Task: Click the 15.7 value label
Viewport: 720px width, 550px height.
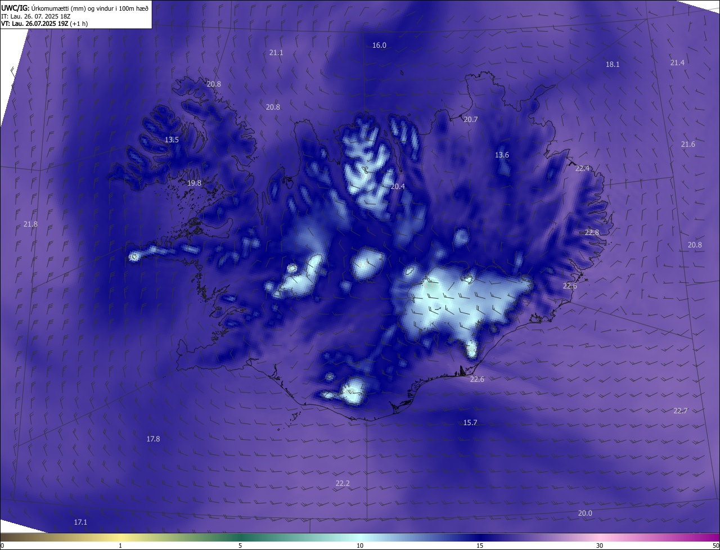Action: (x=470, y=422)
